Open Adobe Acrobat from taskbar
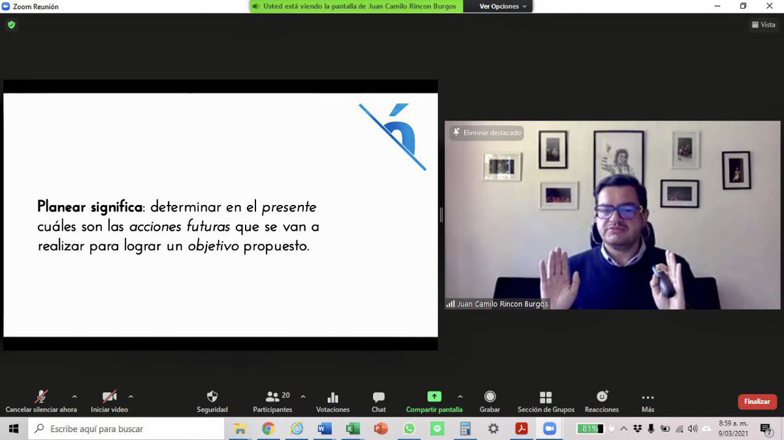 (521, 429)
